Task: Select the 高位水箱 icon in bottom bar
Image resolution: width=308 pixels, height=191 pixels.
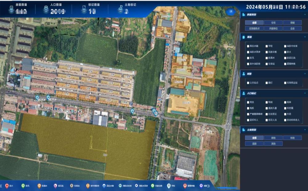Action: click(x=104, y=186)
